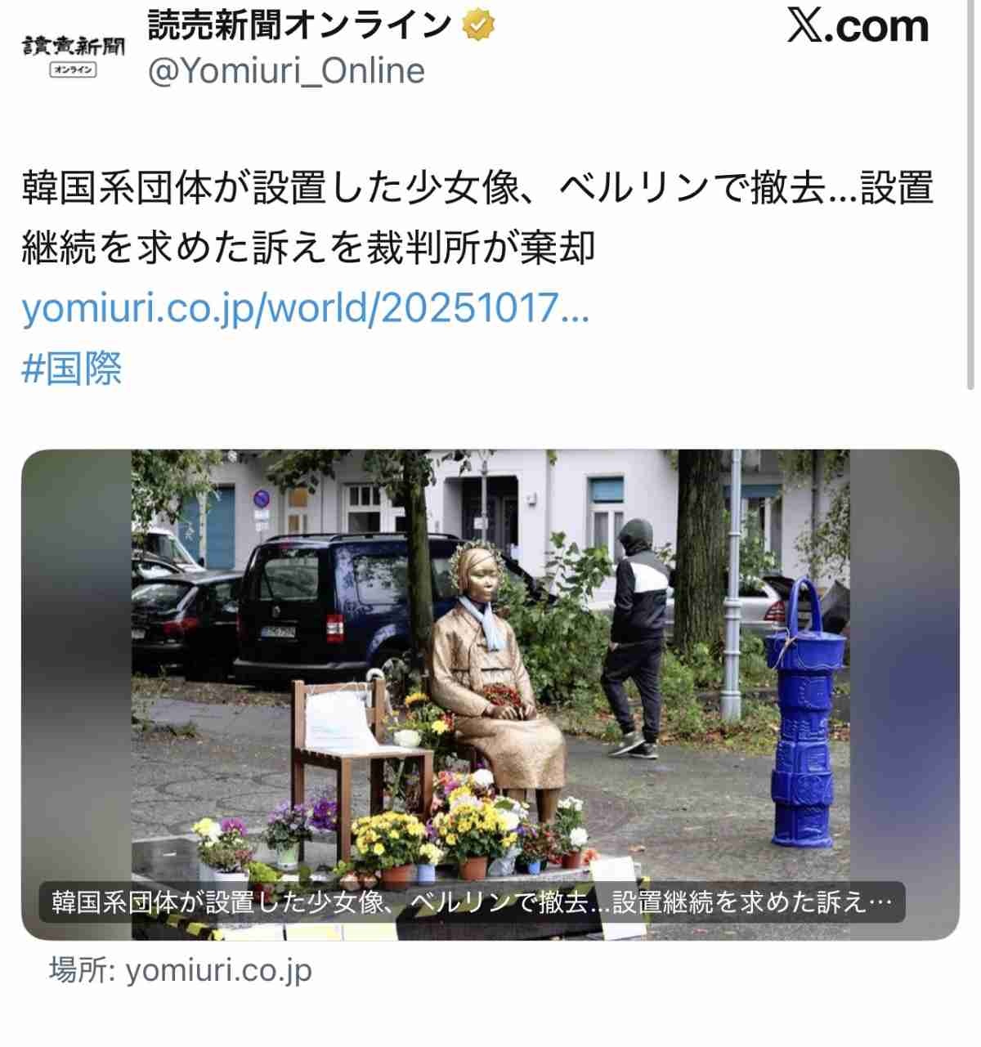Open the Yomiuri Shimbun profile avatar logo
The width and height of the screenshot is (981, 1047).
[74, 54]
